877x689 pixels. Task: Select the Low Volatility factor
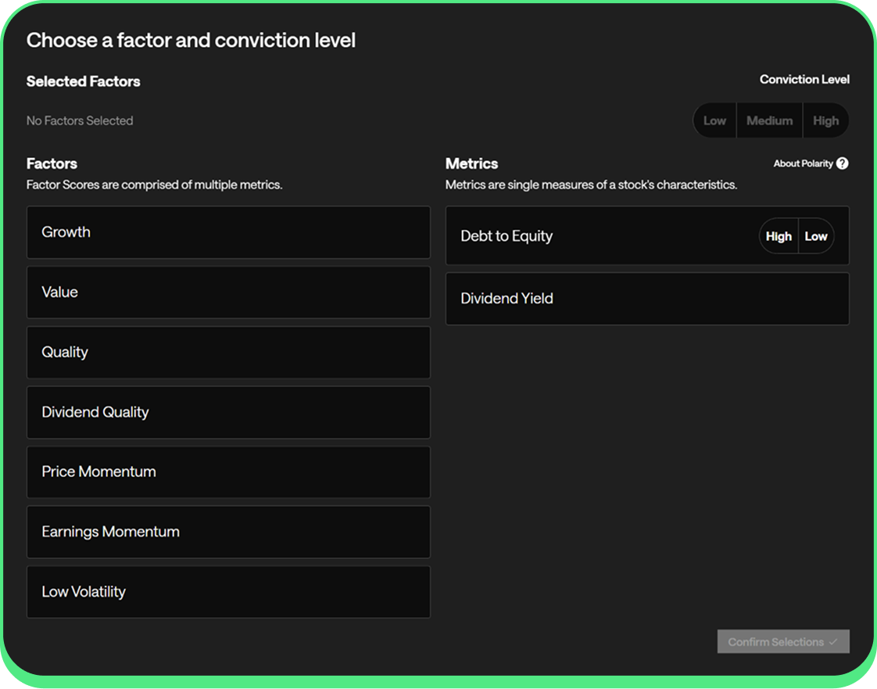(x=228, y=591)
